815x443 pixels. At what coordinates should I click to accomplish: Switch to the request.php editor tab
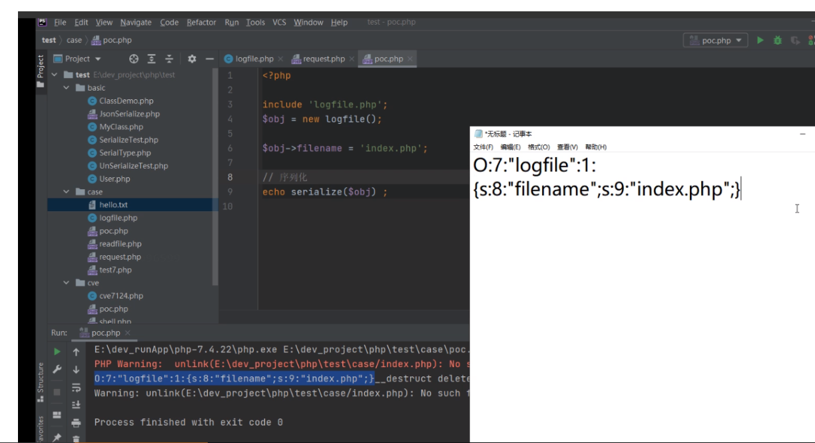tap(323, 59)
